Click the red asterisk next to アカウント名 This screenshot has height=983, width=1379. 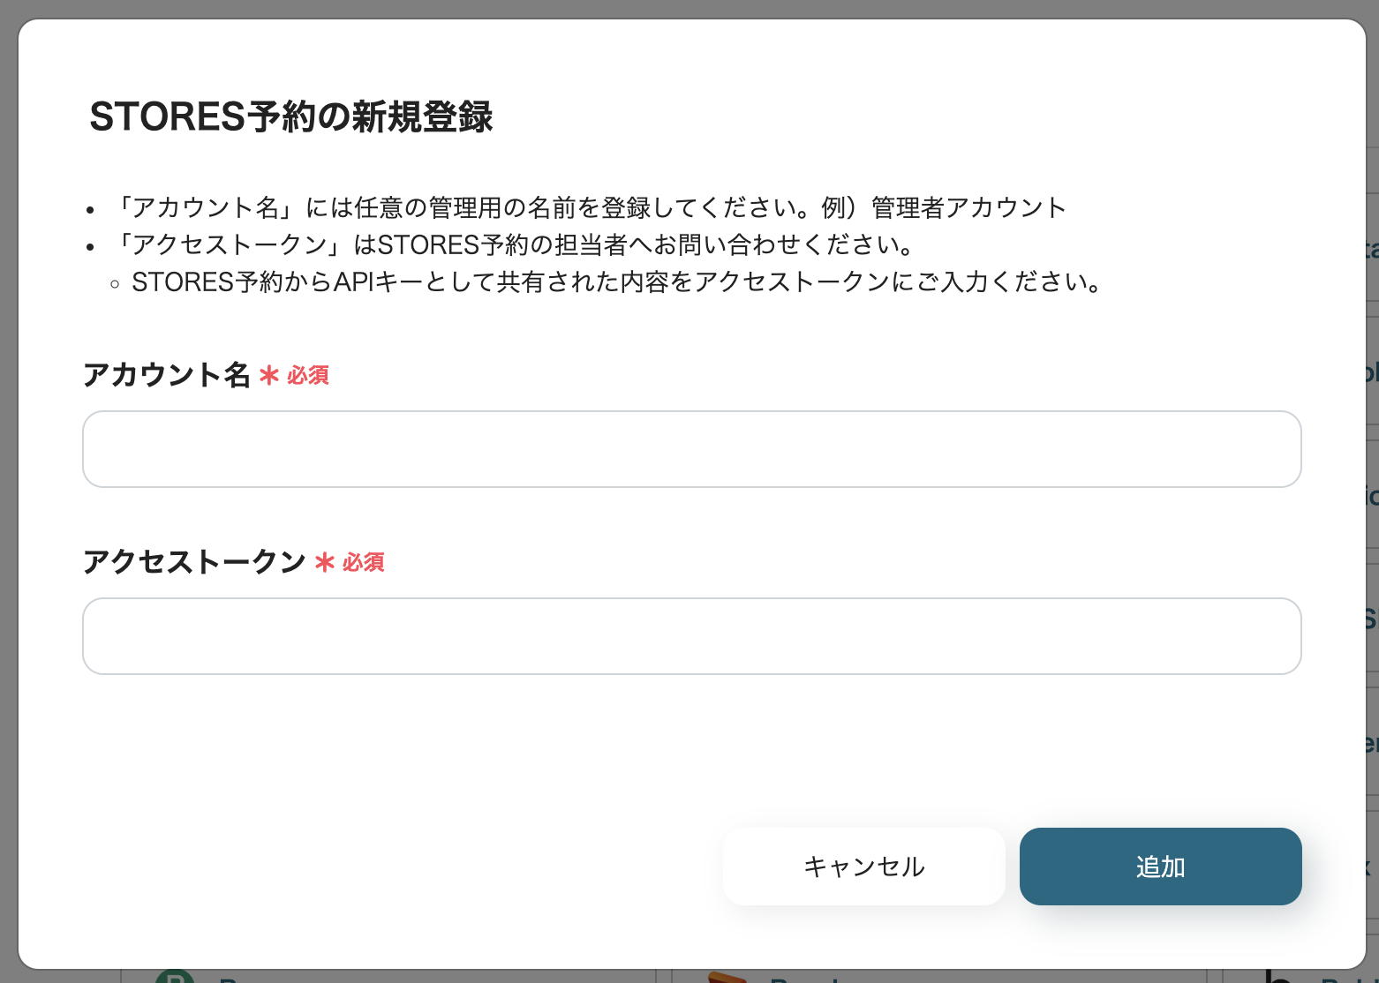(x=268, y=376)
